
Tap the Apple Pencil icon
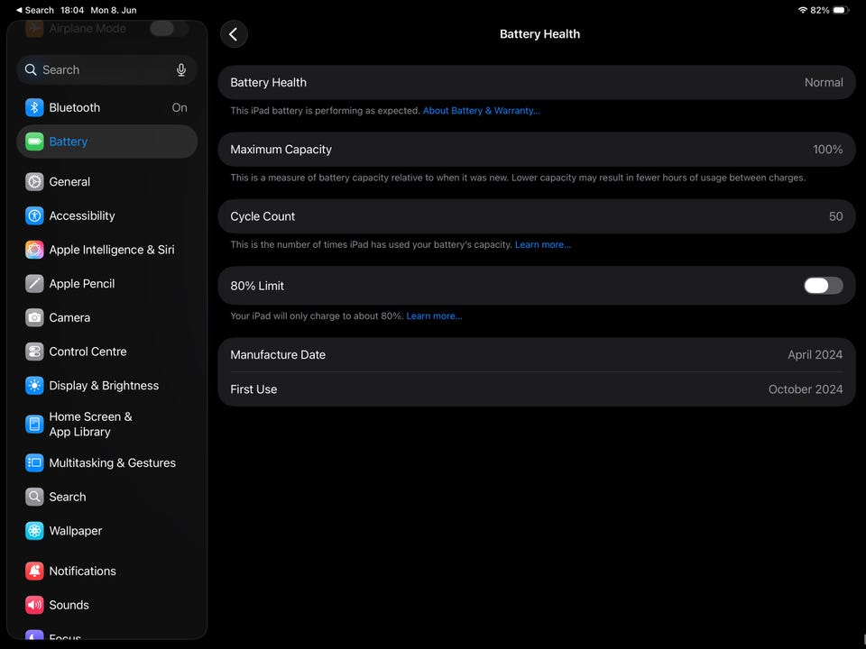[34, 284]
